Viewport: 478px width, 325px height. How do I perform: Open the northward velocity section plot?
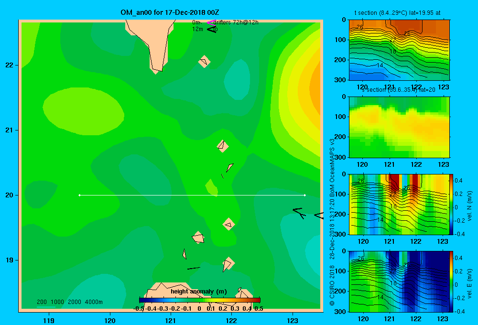pos(399,204)
